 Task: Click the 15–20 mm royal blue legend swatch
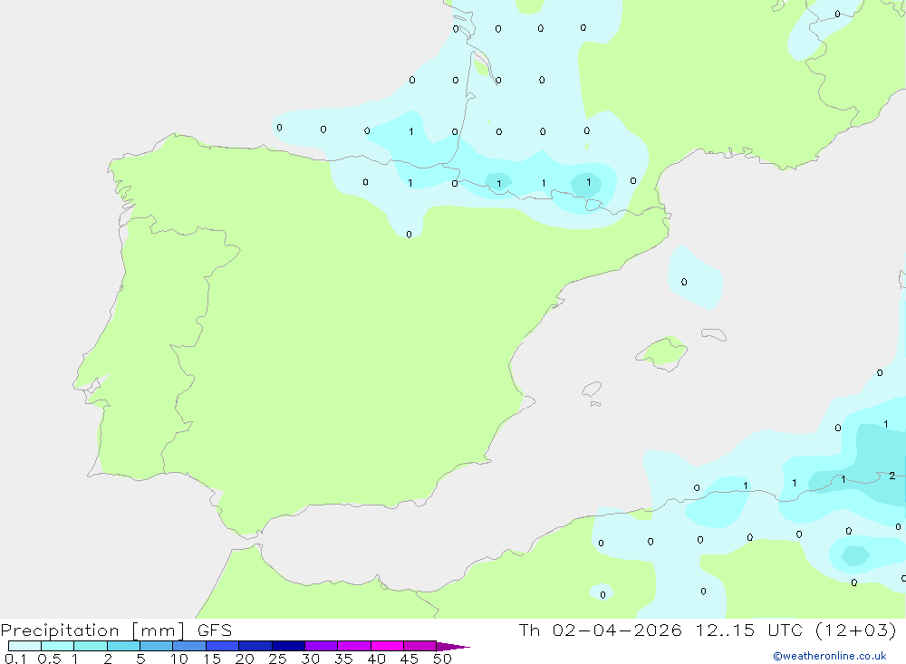223,646
